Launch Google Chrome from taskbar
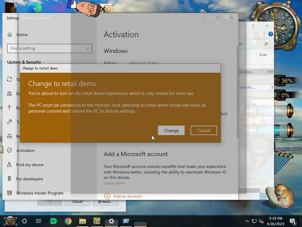302x227 pixels. (68, 221)
